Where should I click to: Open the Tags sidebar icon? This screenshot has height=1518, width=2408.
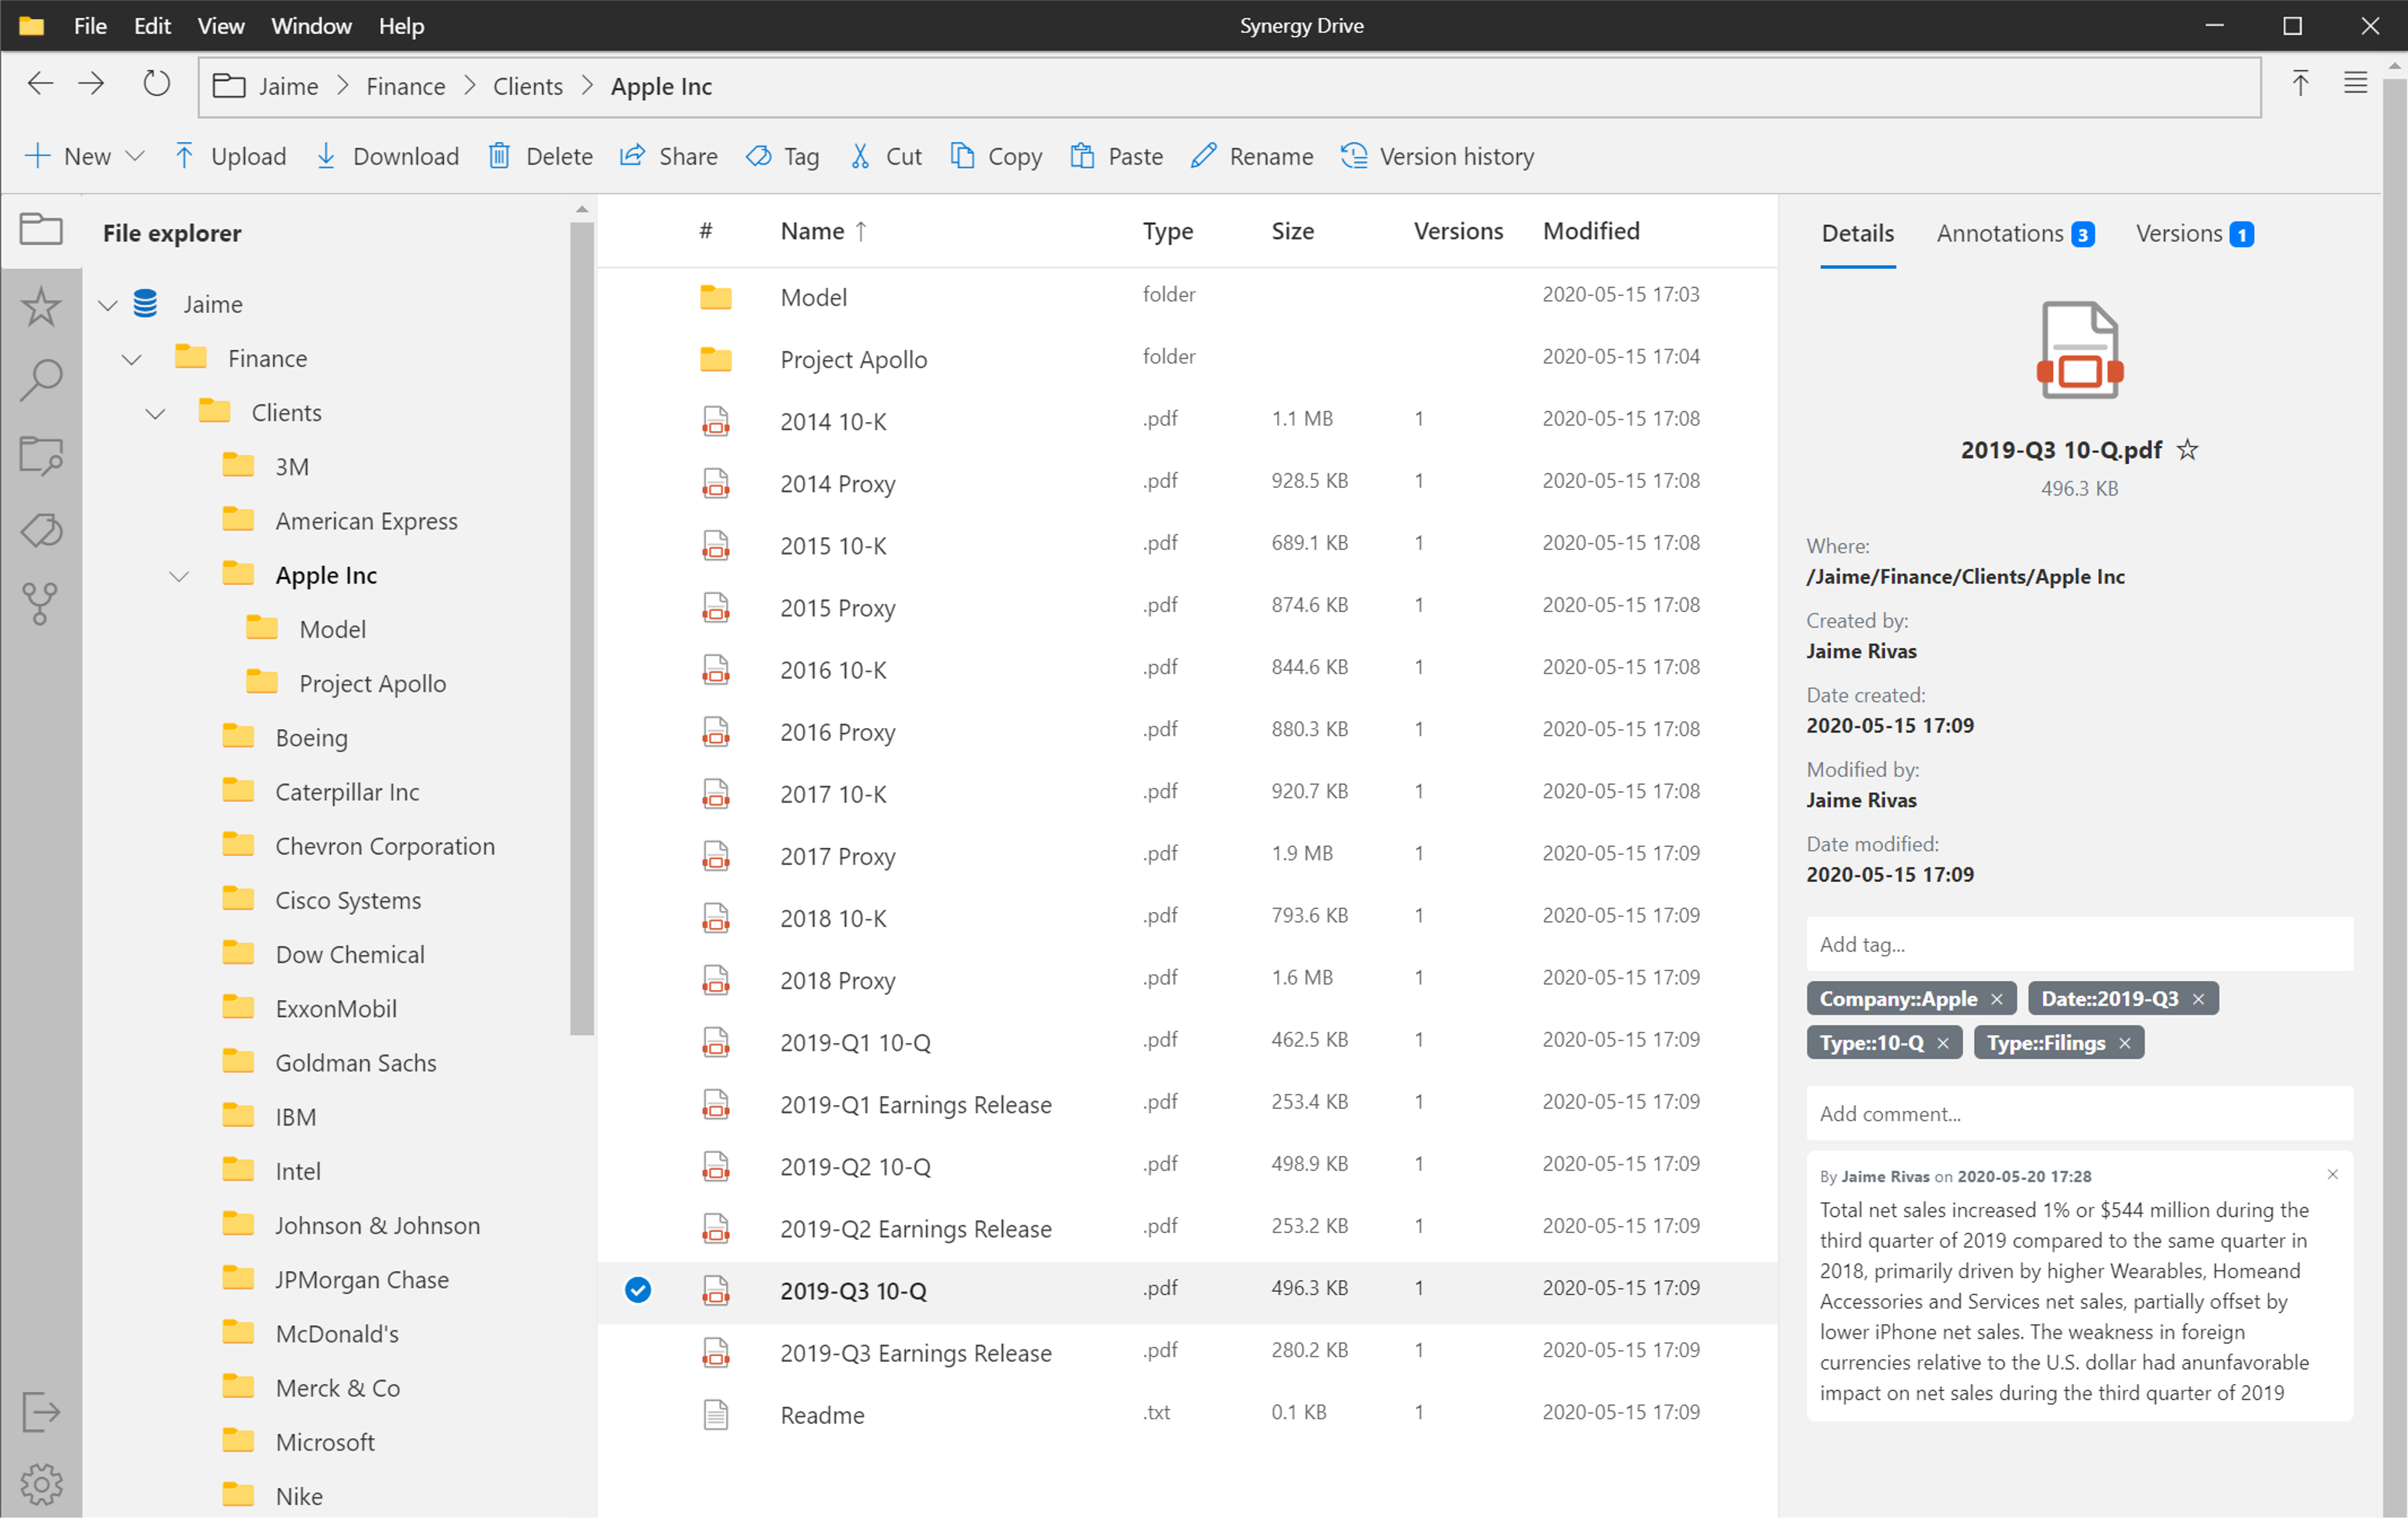(41, 530)
